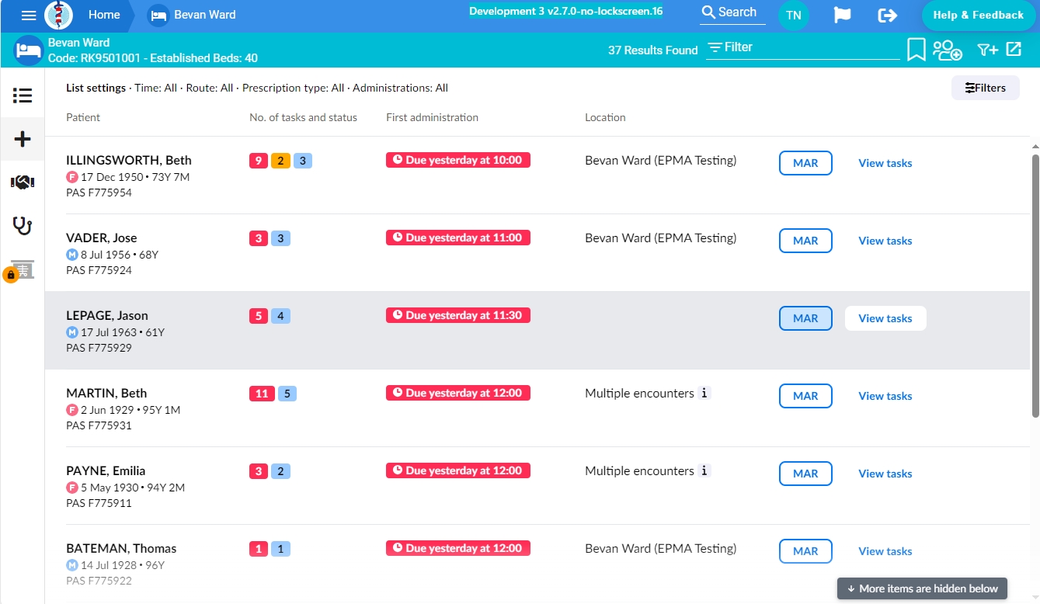Image resolution: width=1040 pixels, height=604 pixels.
Task: Select the Bevan Ward breadcrumb tab
Action: (x=194, y=15)
